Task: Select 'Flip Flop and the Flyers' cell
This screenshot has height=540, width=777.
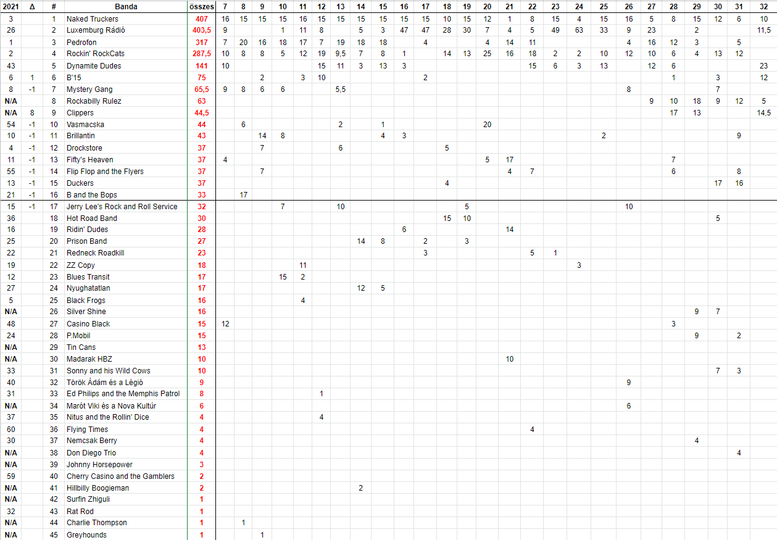Action: (x=126, y=172)
